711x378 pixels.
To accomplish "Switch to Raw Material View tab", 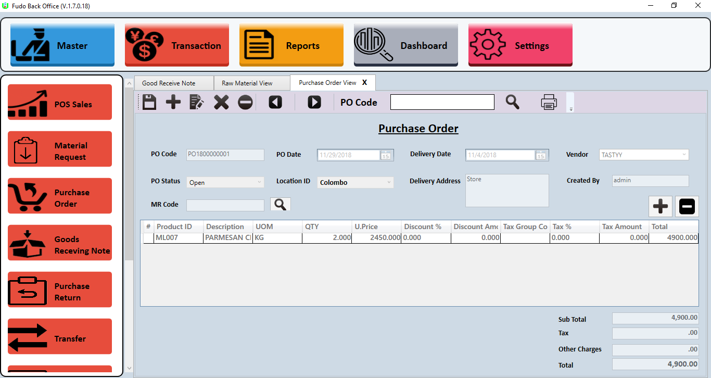I will point(252,83).
